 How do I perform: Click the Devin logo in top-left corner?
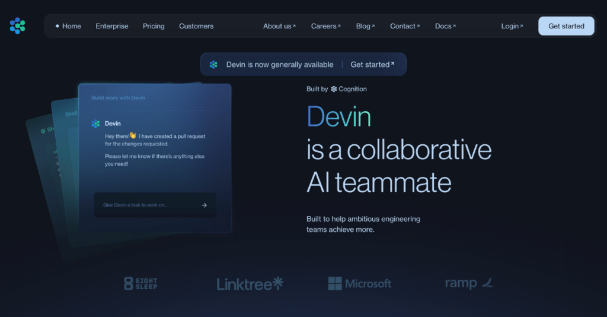point(18,26)
